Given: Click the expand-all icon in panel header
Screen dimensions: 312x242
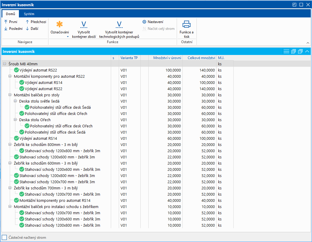Looking at the screenshot, I should pos(293,51).
